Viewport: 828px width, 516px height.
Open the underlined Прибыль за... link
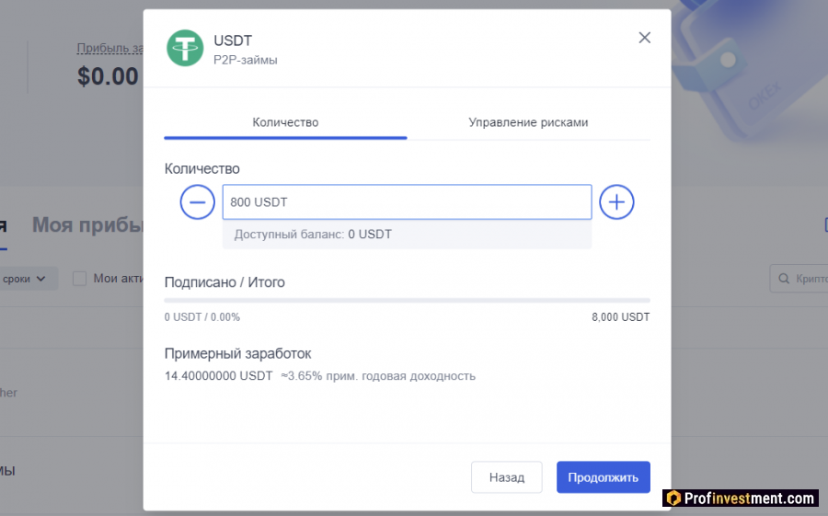109,48
